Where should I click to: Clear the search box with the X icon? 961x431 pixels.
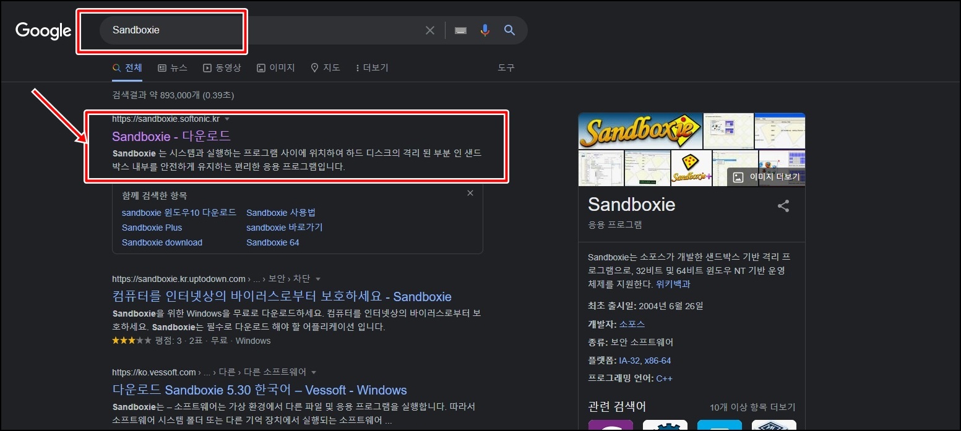(x=430, y=30)
